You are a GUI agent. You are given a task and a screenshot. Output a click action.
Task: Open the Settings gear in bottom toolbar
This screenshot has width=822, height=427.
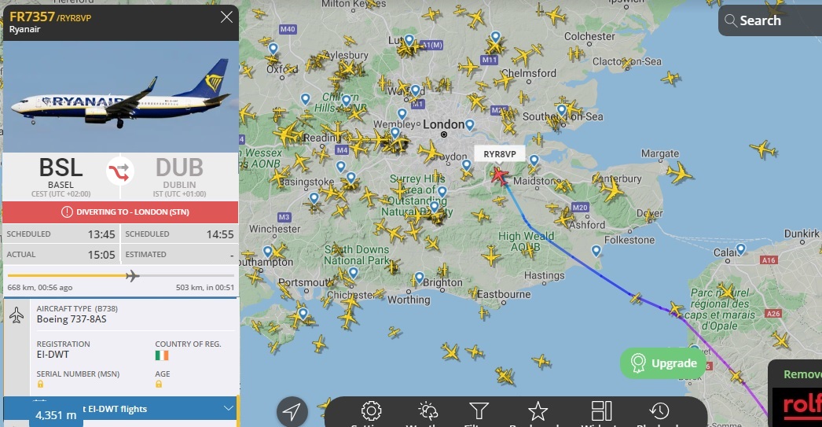click(x=371, y=410)
